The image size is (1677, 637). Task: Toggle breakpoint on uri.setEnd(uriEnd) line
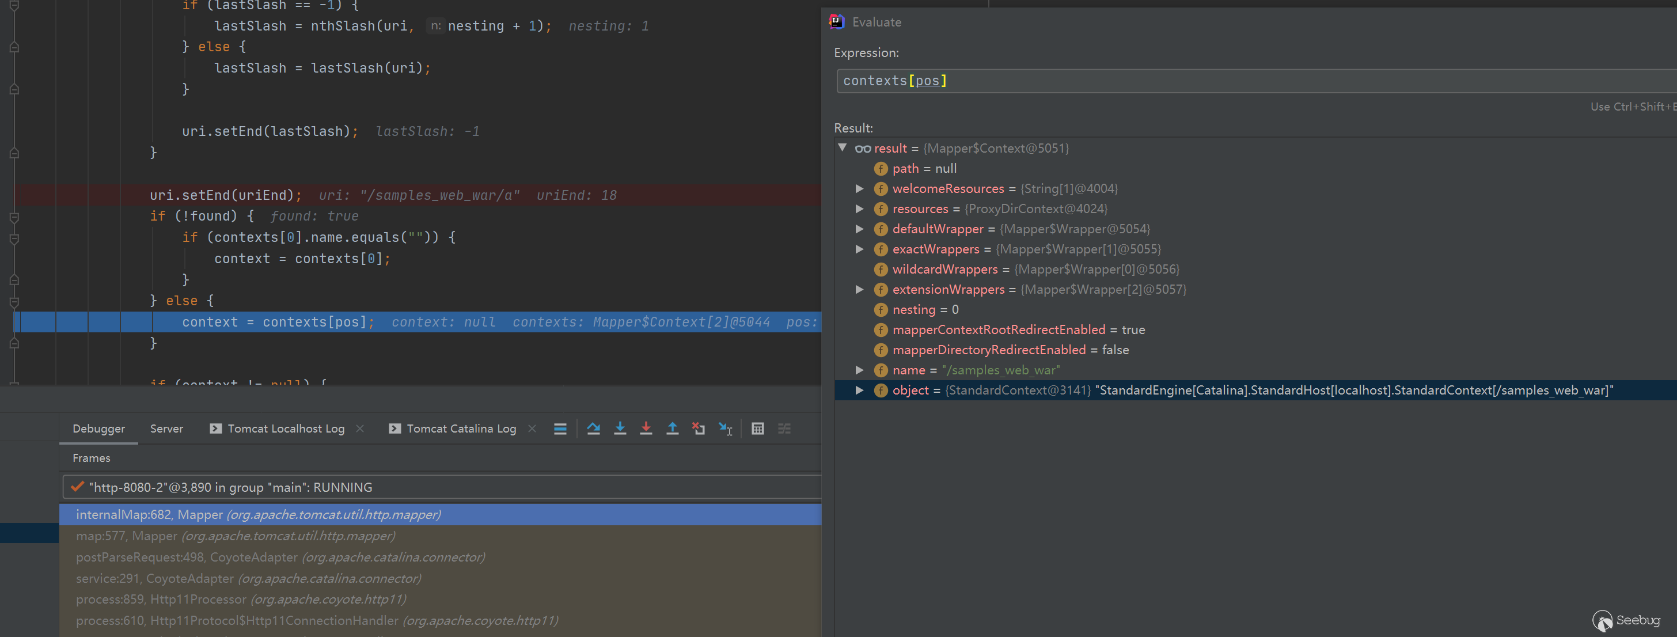(6, 195)
